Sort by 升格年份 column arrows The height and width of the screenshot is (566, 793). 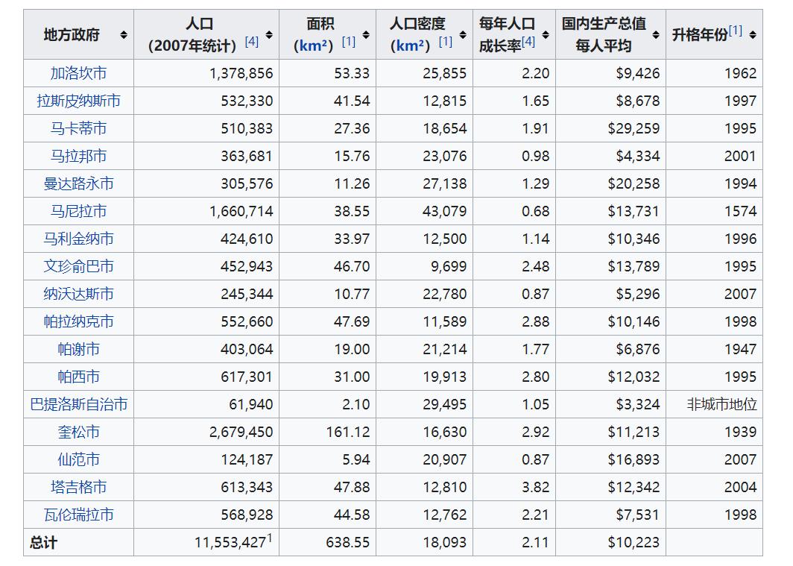pyautogui.click(x=753, y=35)
